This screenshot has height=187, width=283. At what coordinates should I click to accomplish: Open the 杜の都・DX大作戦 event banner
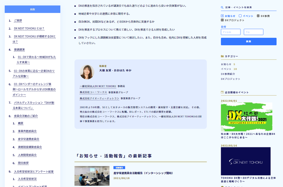(246, 117)
